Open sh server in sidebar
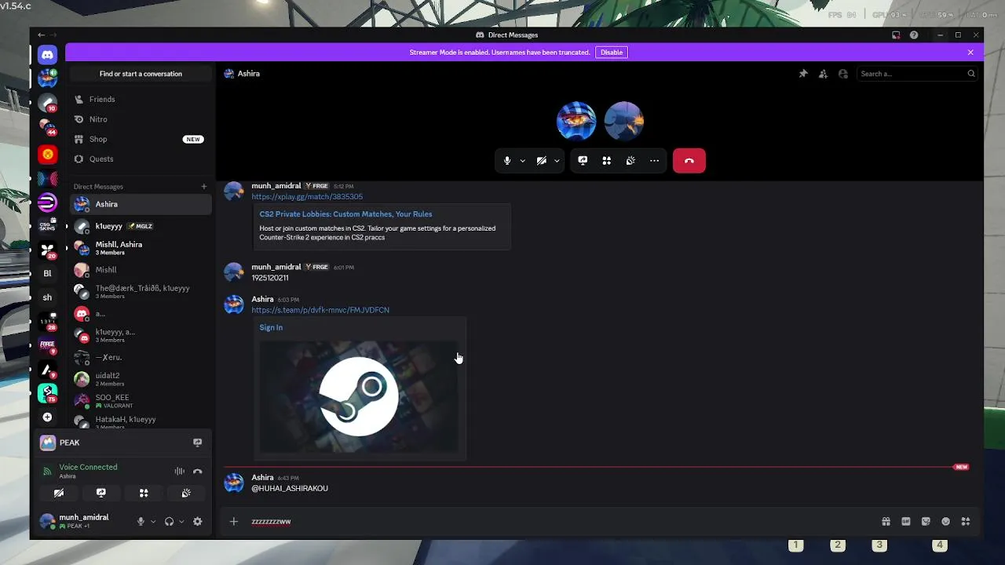The height and width of the screenshot is (565, 1005). 47,297
